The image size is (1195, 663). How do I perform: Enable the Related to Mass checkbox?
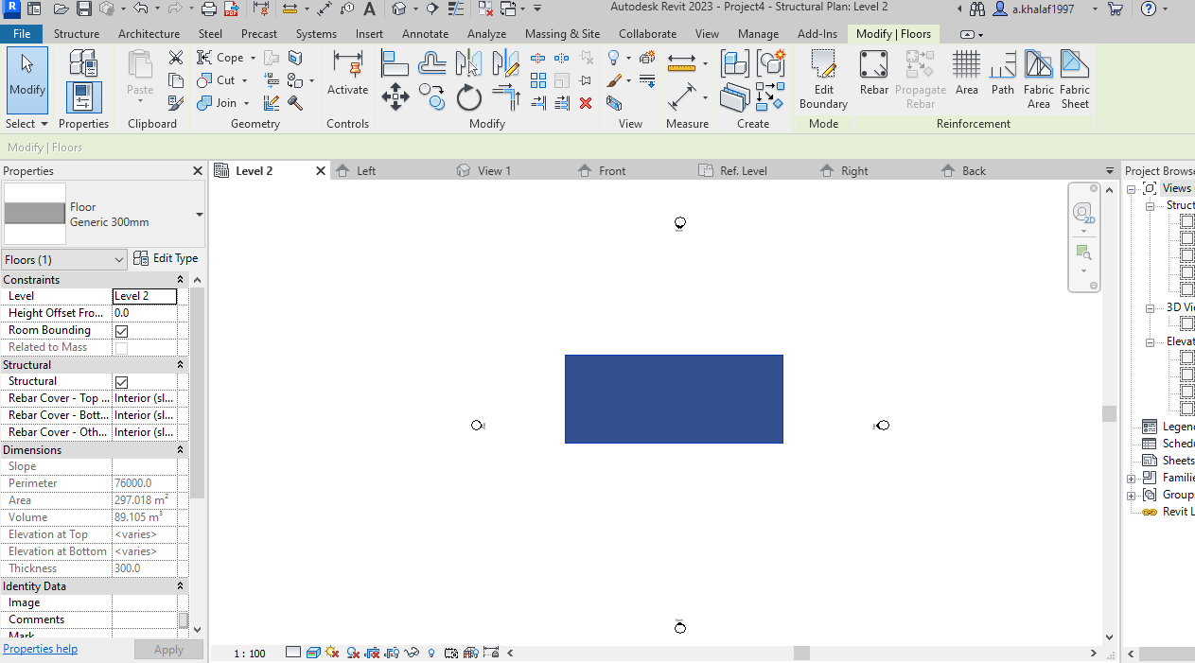[121, 346]
